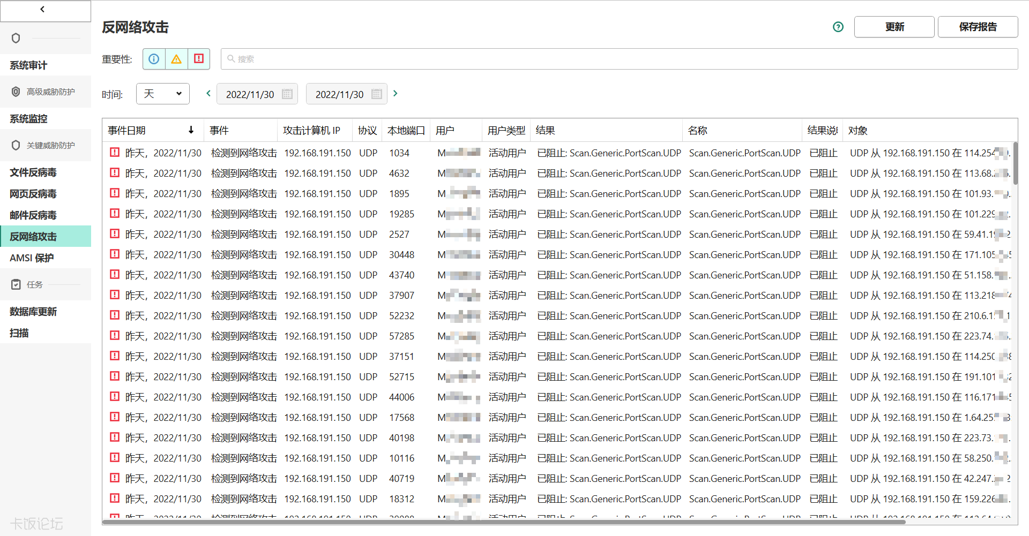Open help question mark icon
This screenshot has width=1029, height=536.
838,27
